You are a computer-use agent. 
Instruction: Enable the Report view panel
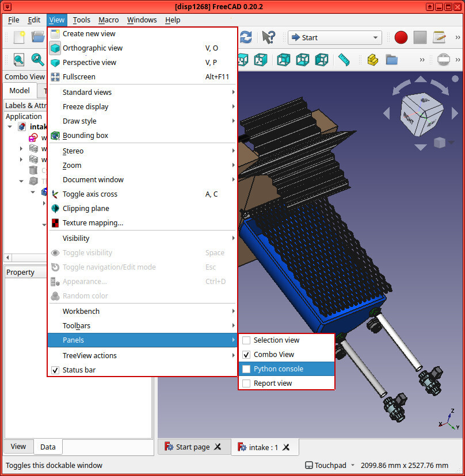(286, 383)
